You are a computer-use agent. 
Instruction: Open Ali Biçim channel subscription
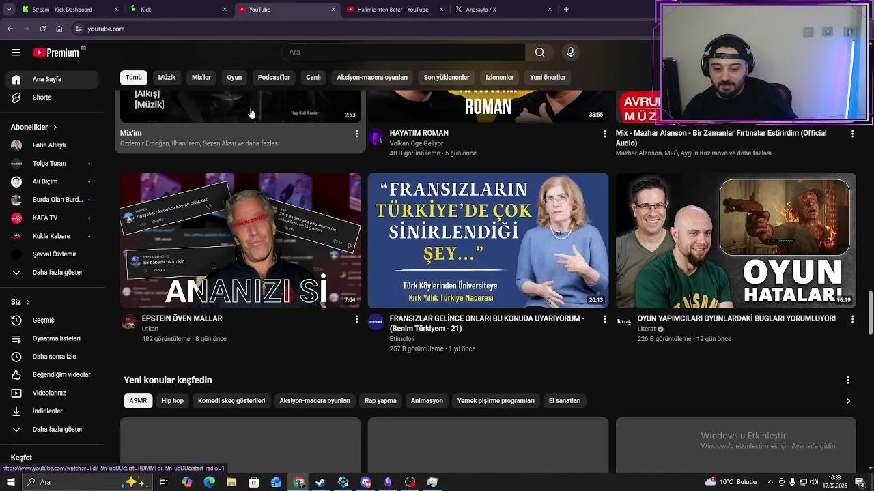click(53, 181)
